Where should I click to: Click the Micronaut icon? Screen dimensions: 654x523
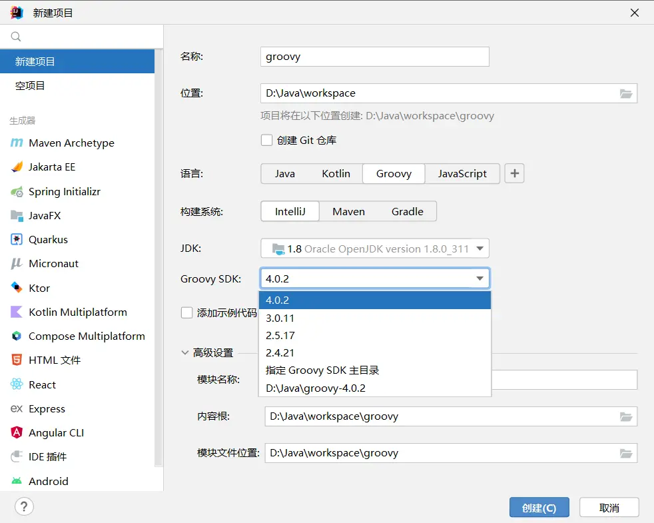pos(17,264)
